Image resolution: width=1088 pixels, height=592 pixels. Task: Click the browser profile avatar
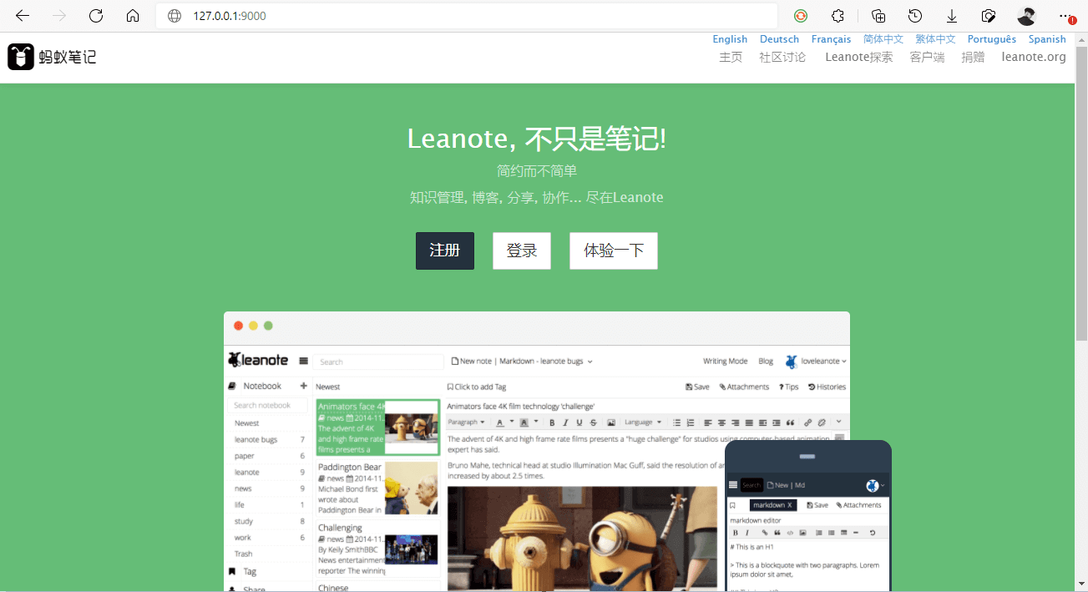click(x=1025, y=16)
